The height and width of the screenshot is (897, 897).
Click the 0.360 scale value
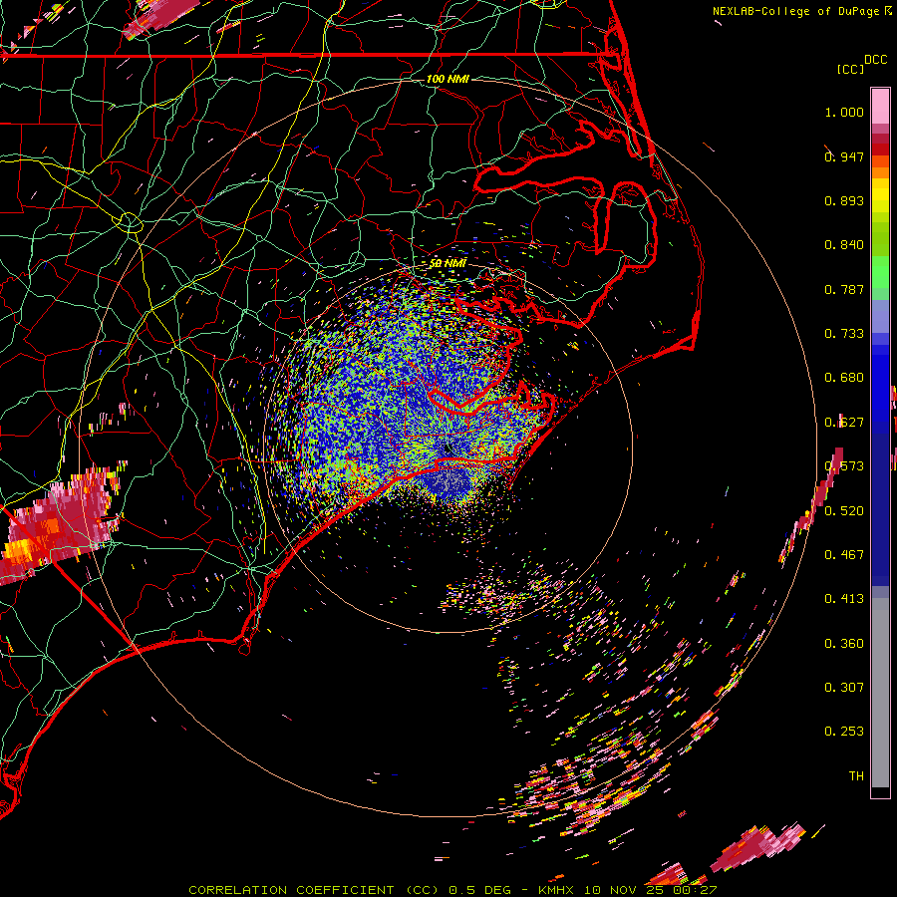(x=844, y=644)
